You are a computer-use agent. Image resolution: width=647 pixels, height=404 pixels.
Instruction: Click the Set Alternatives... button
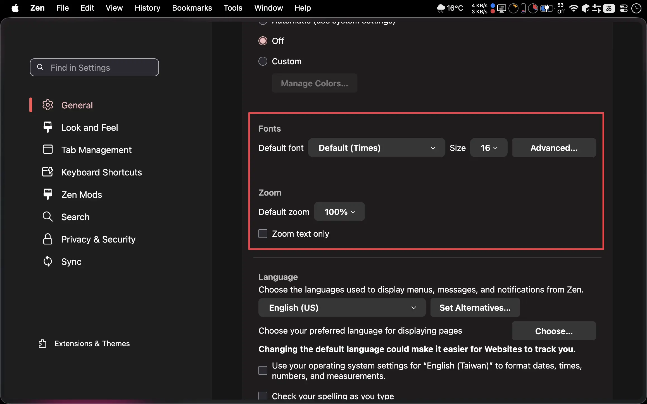coord(475,308)
